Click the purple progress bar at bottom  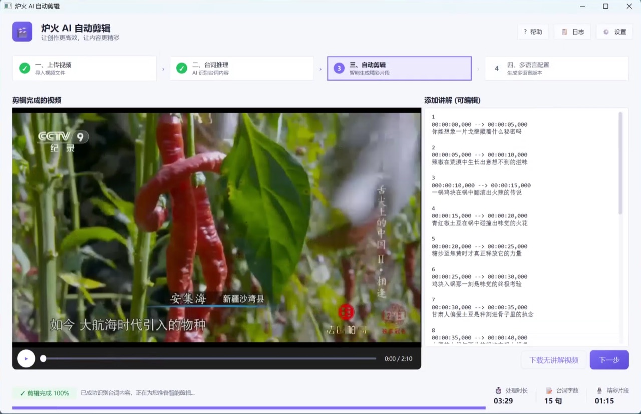(249, 408)
